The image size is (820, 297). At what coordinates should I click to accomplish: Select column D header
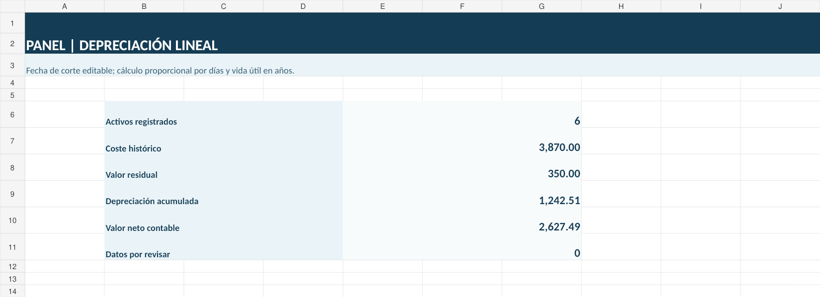pyautogui.click(x=303, y=6)
